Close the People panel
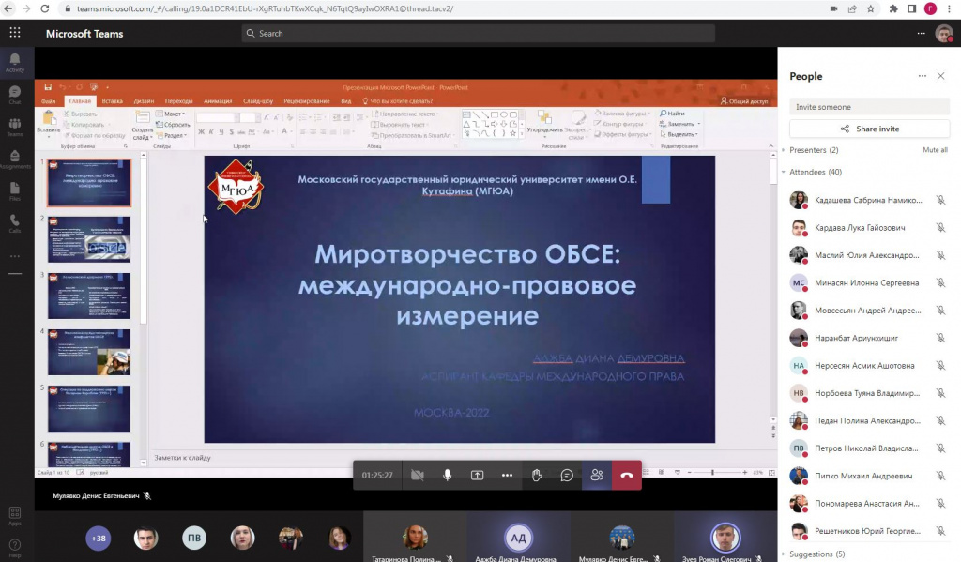Screen dimensions: 961x562 (x=940, y=76)
